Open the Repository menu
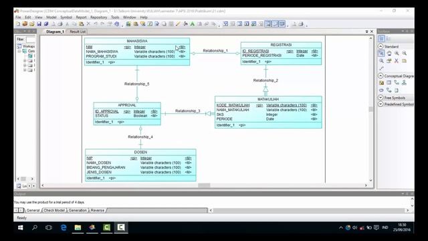 98,17
